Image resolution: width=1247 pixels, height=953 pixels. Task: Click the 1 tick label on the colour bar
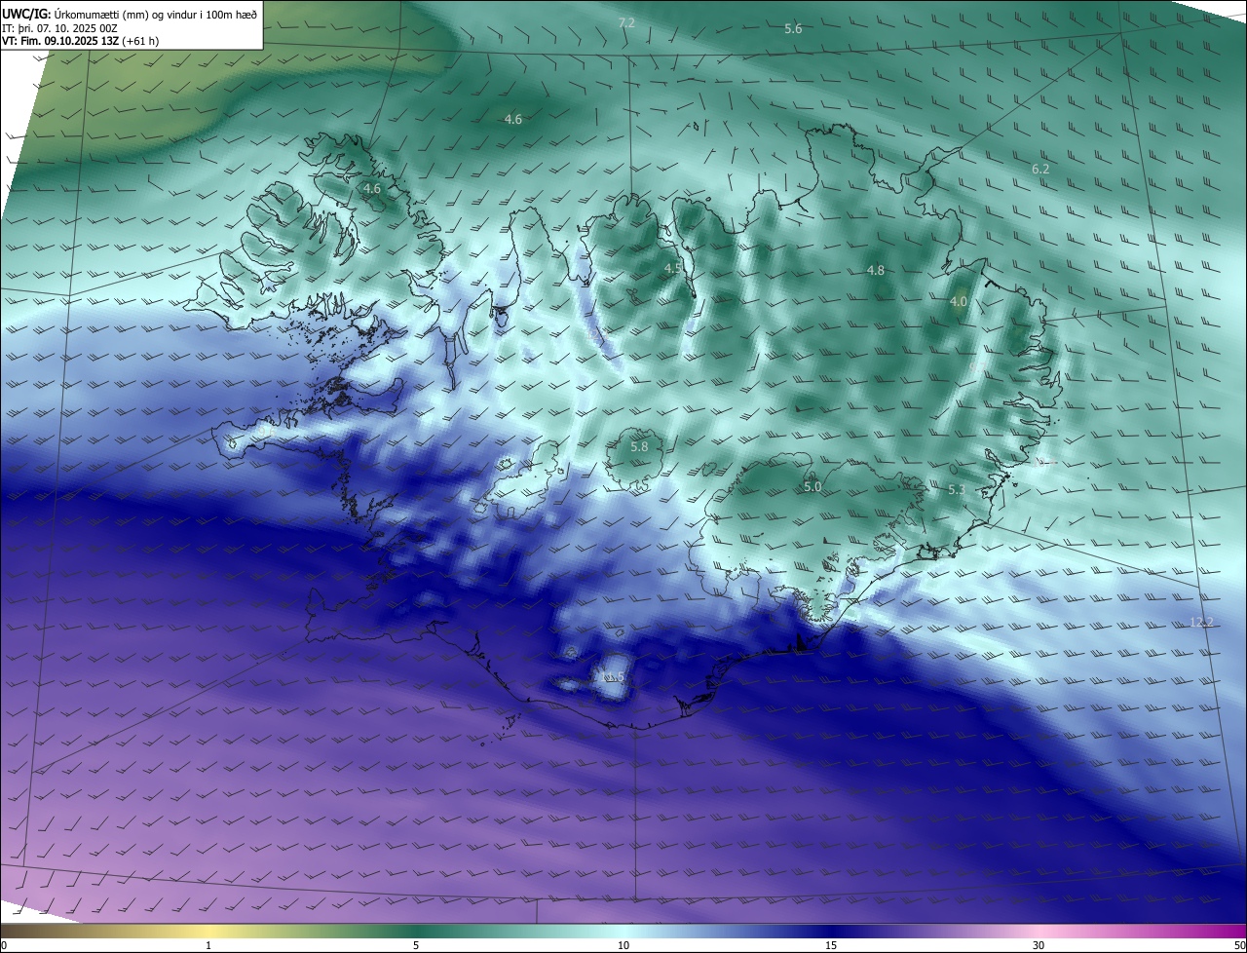pyautogui.click(x=208, y=945)
